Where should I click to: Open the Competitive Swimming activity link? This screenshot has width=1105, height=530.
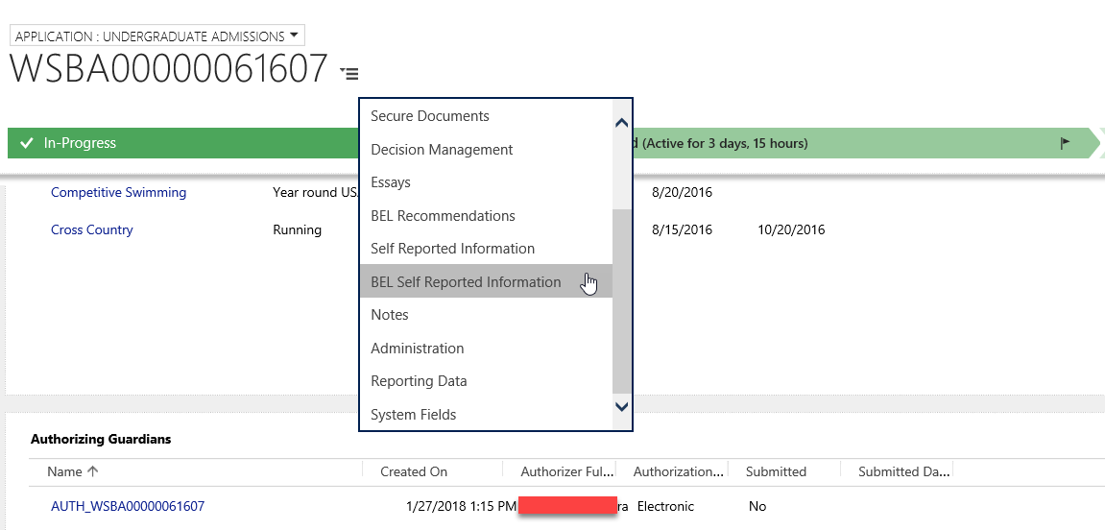click(118, 192)
